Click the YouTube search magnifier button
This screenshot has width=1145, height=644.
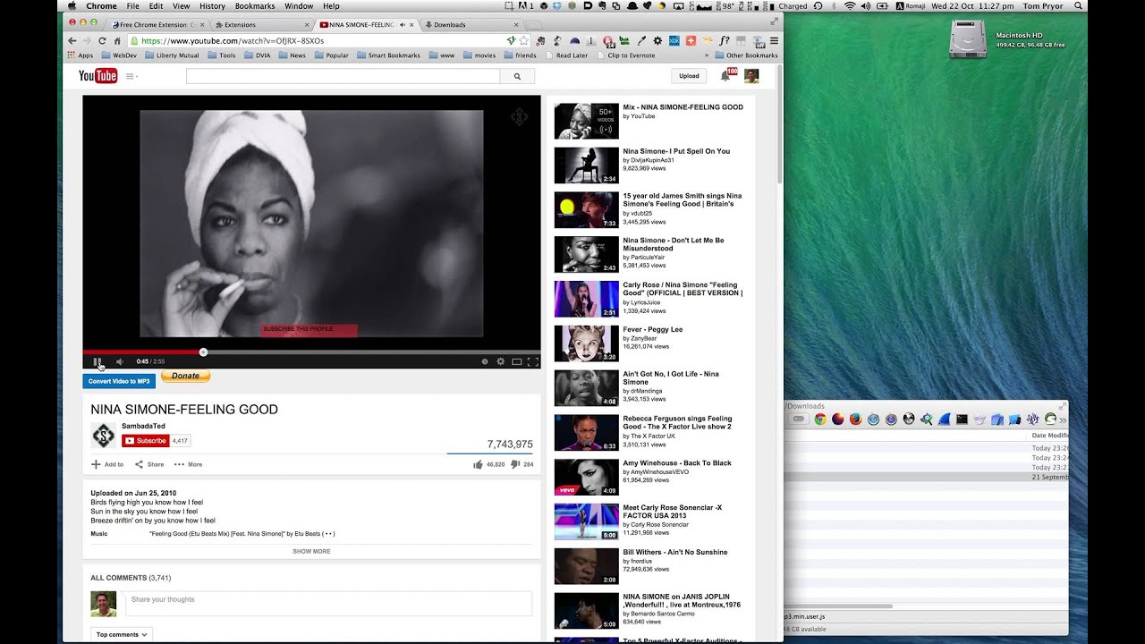coord(517,76)
